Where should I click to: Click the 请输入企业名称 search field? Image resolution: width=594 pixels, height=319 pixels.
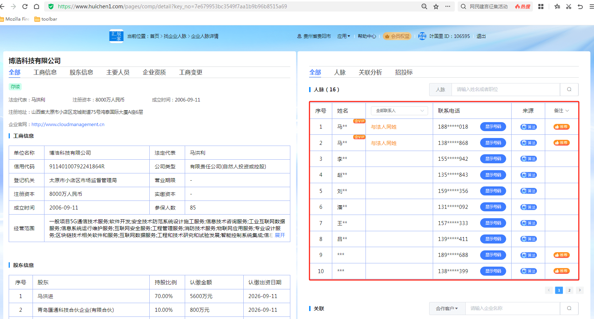click(513, 309)
